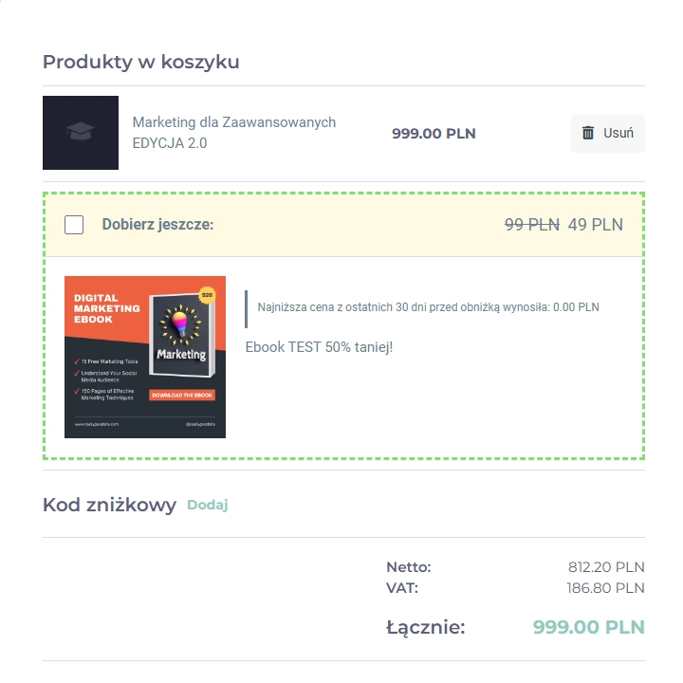
Task: Click the lightbulb graphic on ebook cover
Action: 180,323
